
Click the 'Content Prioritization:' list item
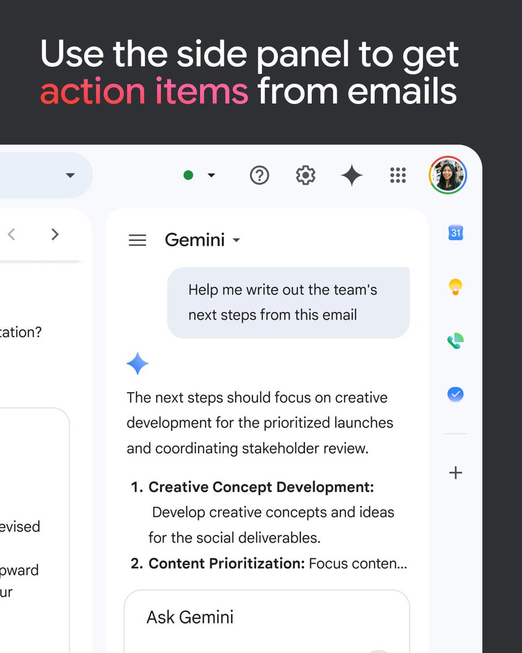269,563
